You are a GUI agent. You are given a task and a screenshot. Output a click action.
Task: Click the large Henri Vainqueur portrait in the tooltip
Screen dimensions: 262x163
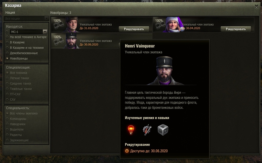[164, 71]
